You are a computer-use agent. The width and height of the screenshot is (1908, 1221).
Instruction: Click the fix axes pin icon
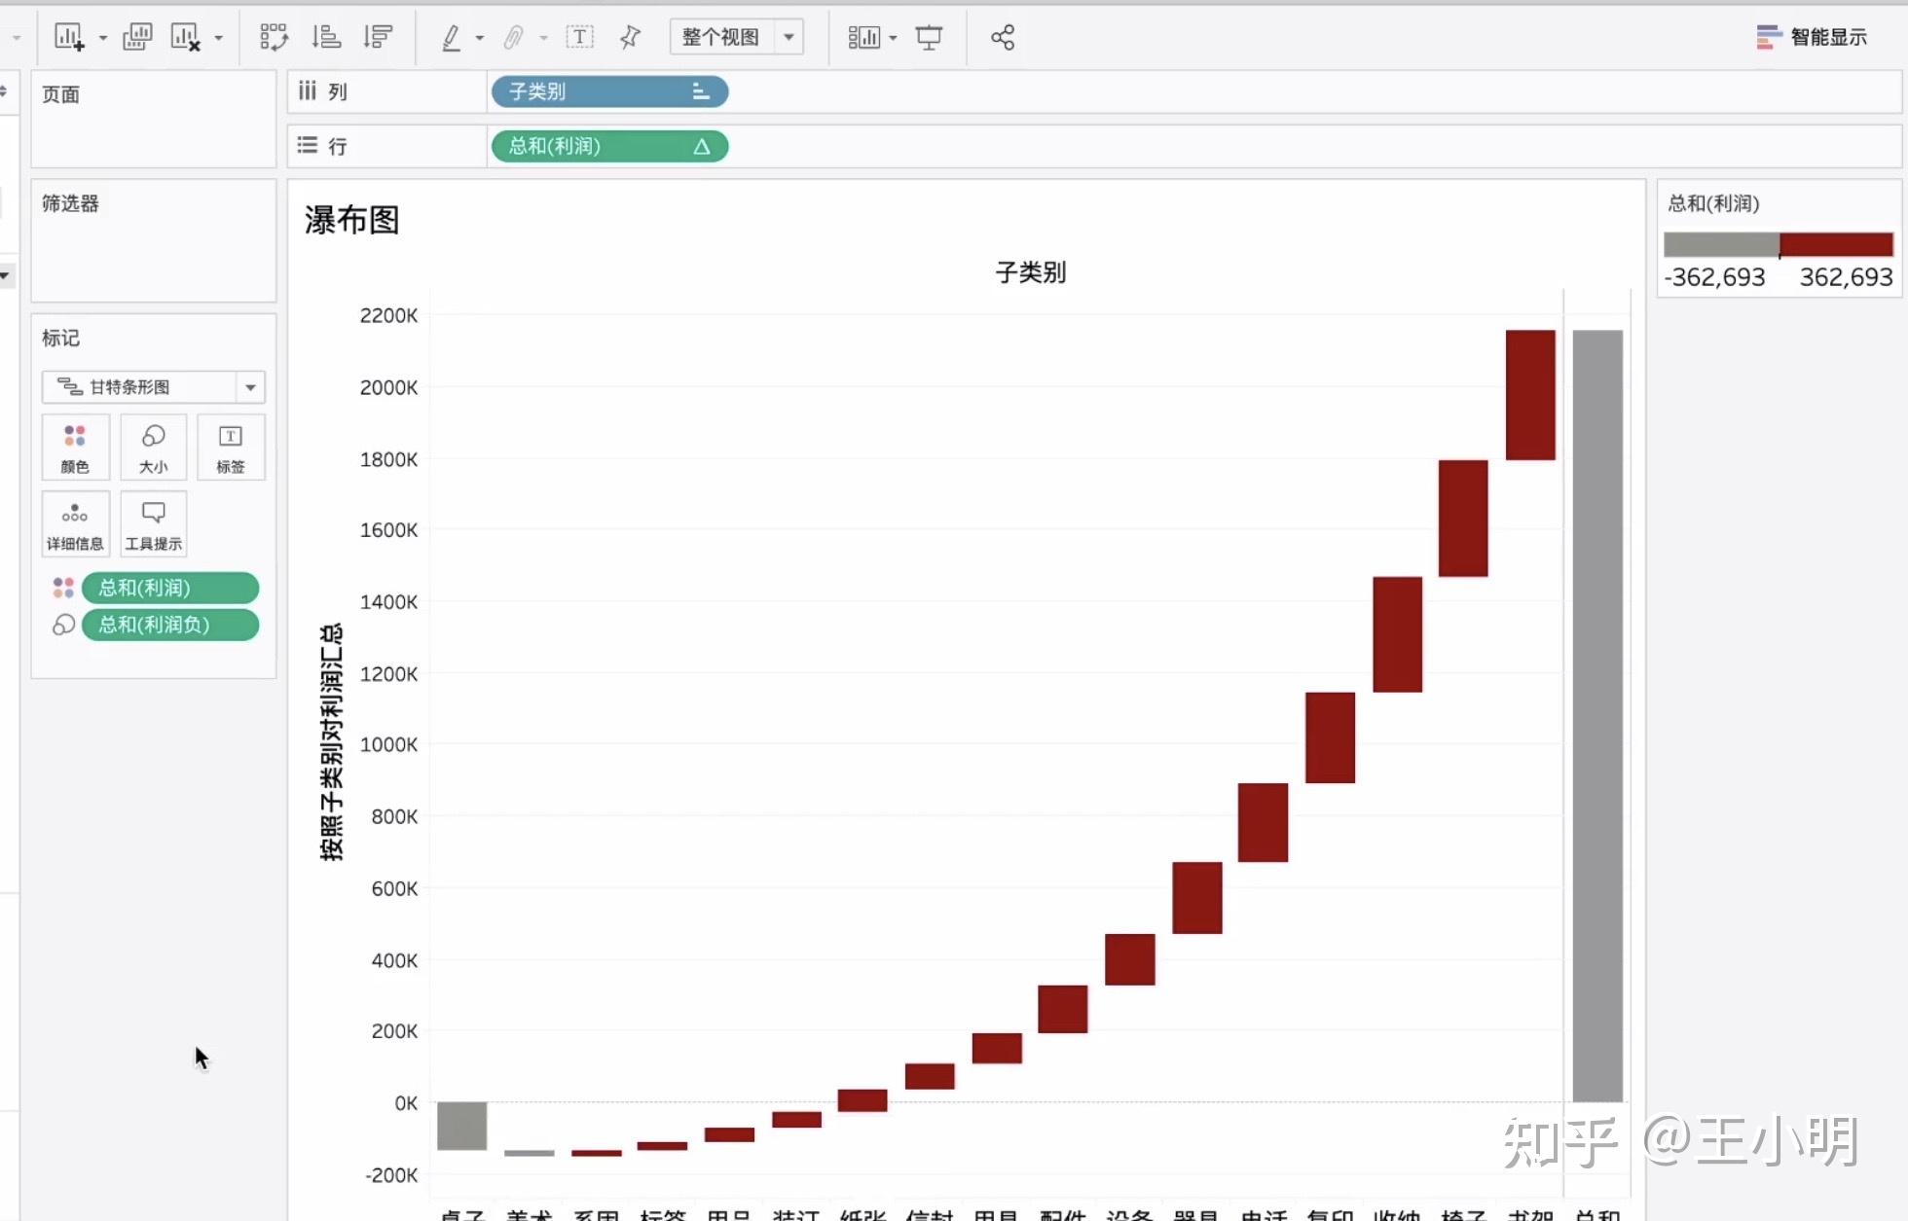pyautogui.click(x=630, y=37)
